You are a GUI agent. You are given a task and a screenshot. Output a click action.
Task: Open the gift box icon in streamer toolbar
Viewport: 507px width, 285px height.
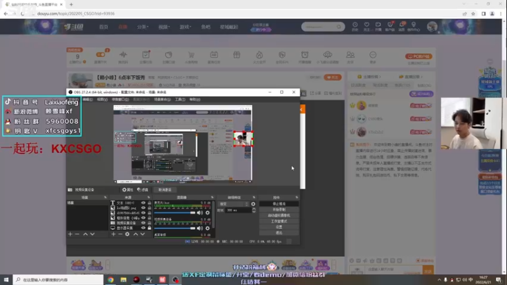pos(236,55)
